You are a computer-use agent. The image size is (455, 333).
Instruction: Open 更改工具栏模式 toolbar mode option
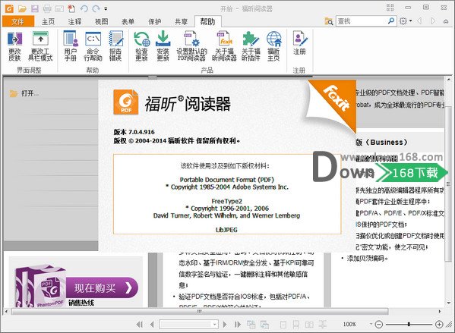click(40, 46)
